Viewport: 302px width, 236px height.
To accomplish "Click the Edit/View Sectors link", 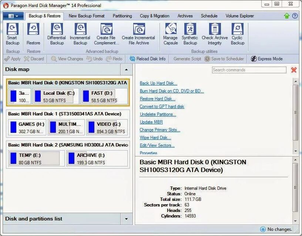I will coord(157,145).
